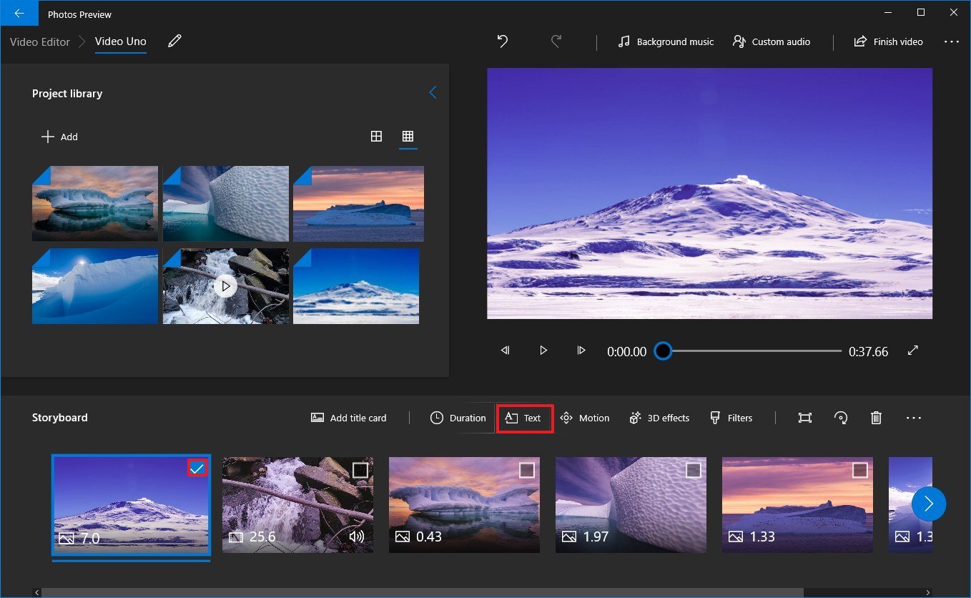Add media to the Project library
Image resolution: width=971 pixels, height=598 pixels.
coord(59,137)
